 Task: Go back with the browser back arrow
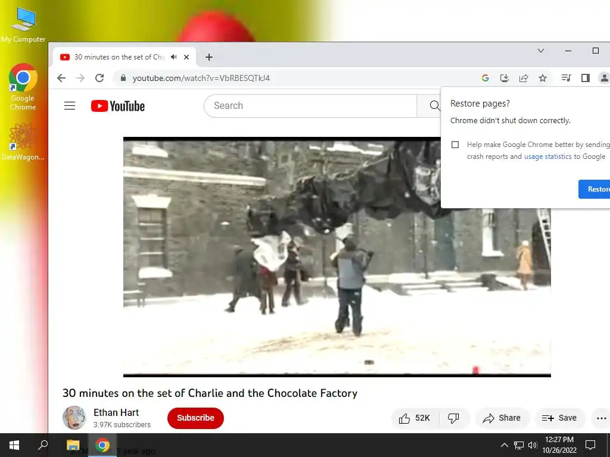pos(61,78)
